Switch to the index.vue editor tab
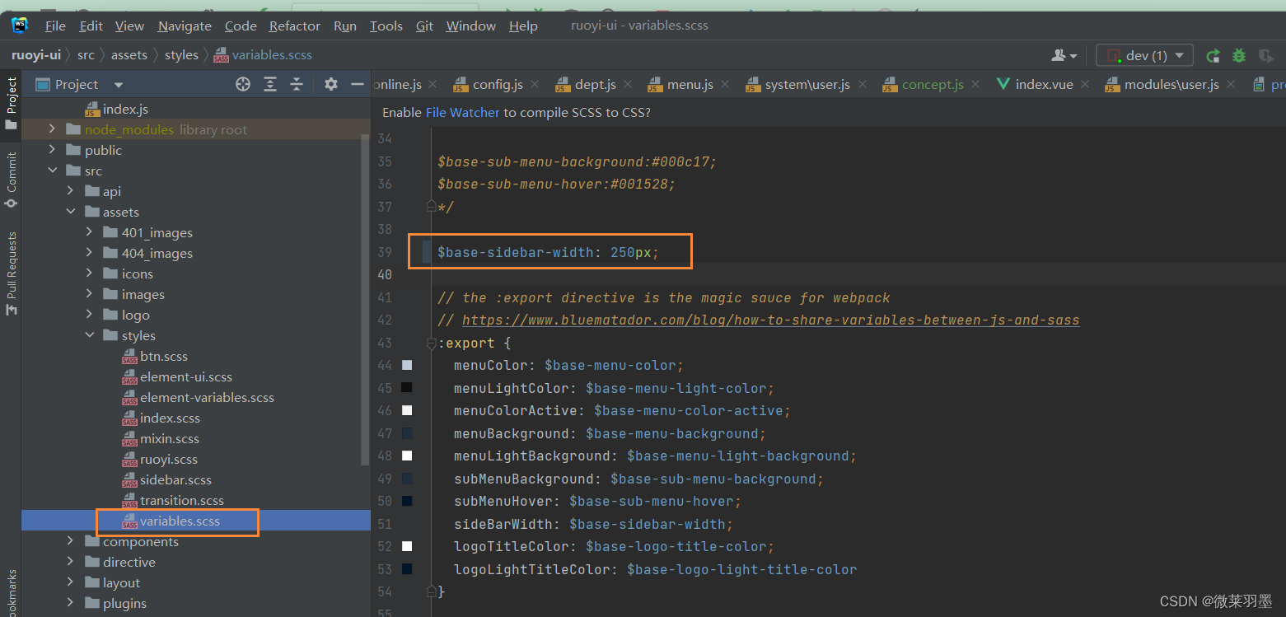Screen dimensions: 1286x617 tap(1042, 85)
